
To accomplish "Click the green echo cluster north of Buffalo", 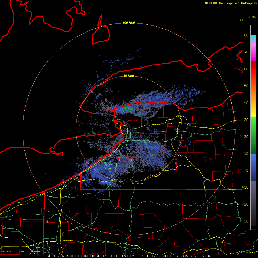I will [x=128, y=109].
